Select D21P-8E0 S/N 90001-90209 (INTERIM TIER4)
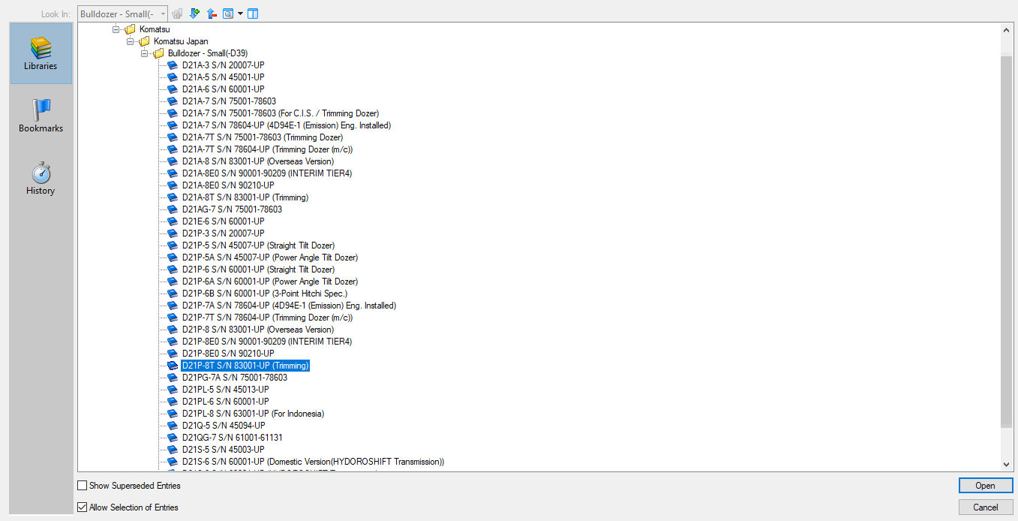1018x521 pixels. (x=266, y=342)
